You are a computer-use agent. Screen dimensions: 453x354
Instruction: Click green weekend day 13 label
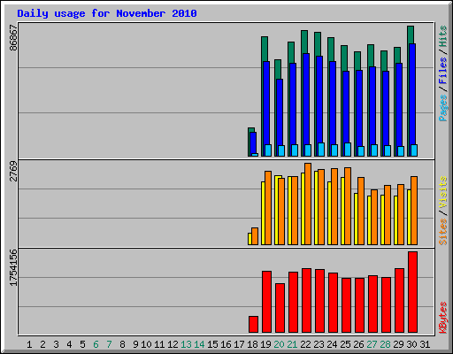click(186, 344)
